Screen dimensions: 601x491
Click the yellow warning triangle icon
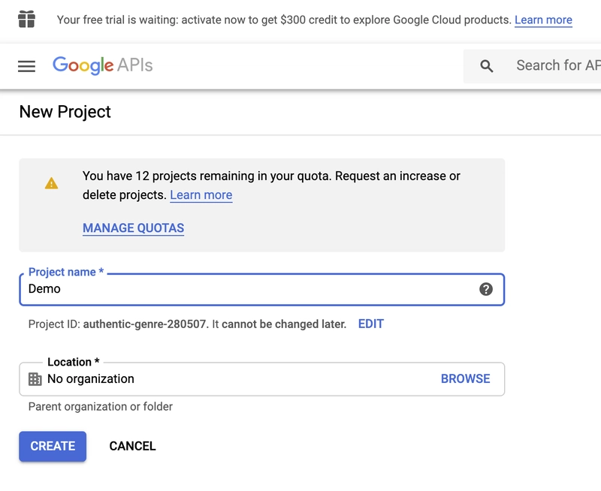click(51, 183)
